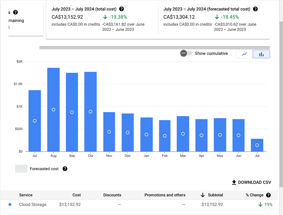
Task: Select the Cloud Storage service row
Action: [139, 204]
